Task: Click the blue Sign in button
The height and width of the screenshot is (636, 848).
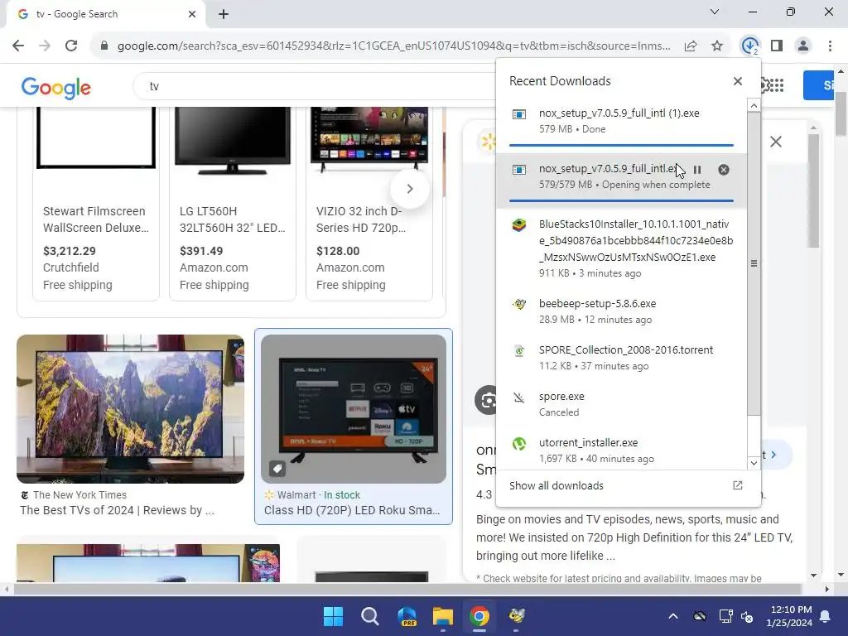Action: click(817, 85)
